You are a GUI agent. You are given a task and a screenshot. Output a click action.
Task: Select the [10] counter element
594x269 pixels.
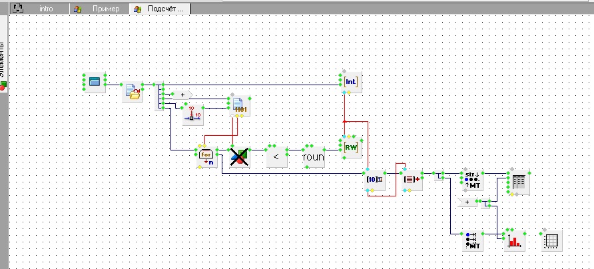click(x=374, y=179)
